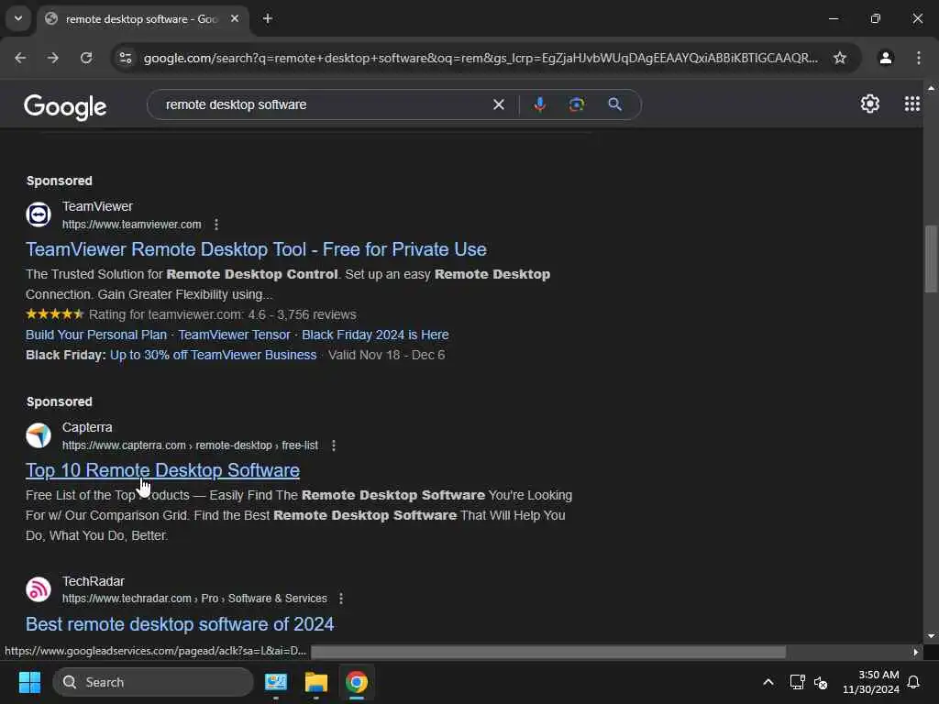This screenshot has width=939, height=704.
Task: Open the notifications bell
Action: [x=913, y=682]
